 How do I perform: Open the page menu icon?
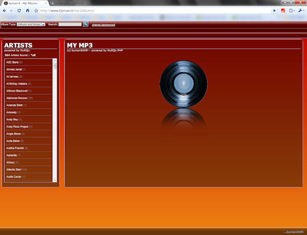click(292, 10)
